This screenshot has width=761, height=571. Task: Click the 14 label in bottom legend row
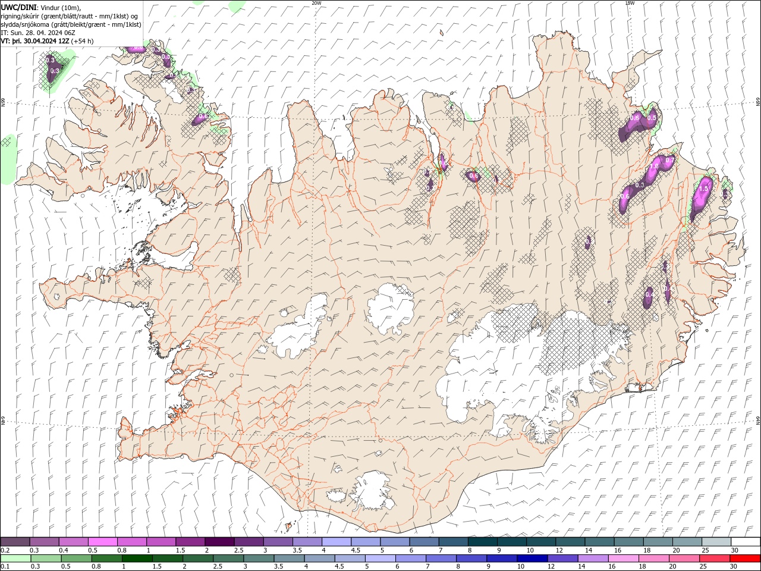[x=581, y=567]
